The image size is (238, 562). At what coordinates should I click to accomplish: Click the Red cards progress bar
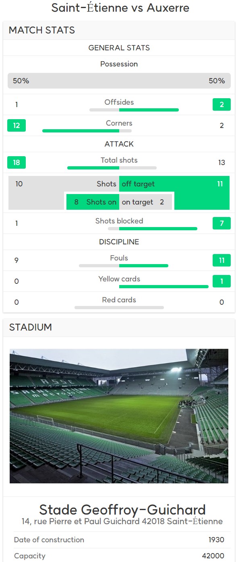click(119, 308)
